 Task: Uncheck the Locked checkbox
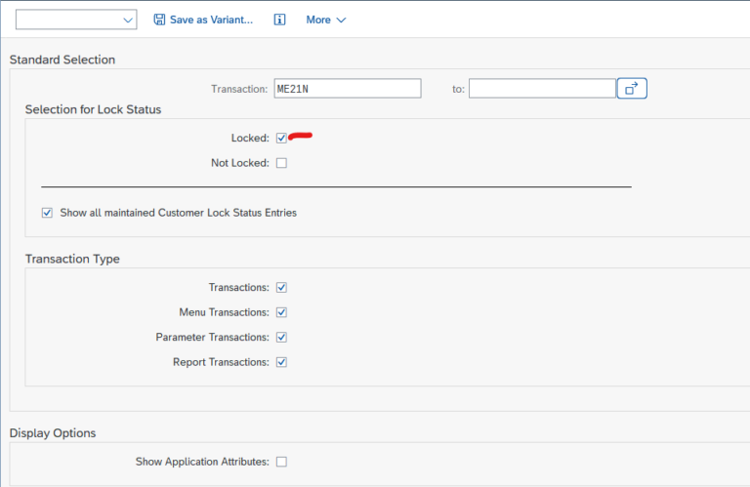tap(281, 139)
